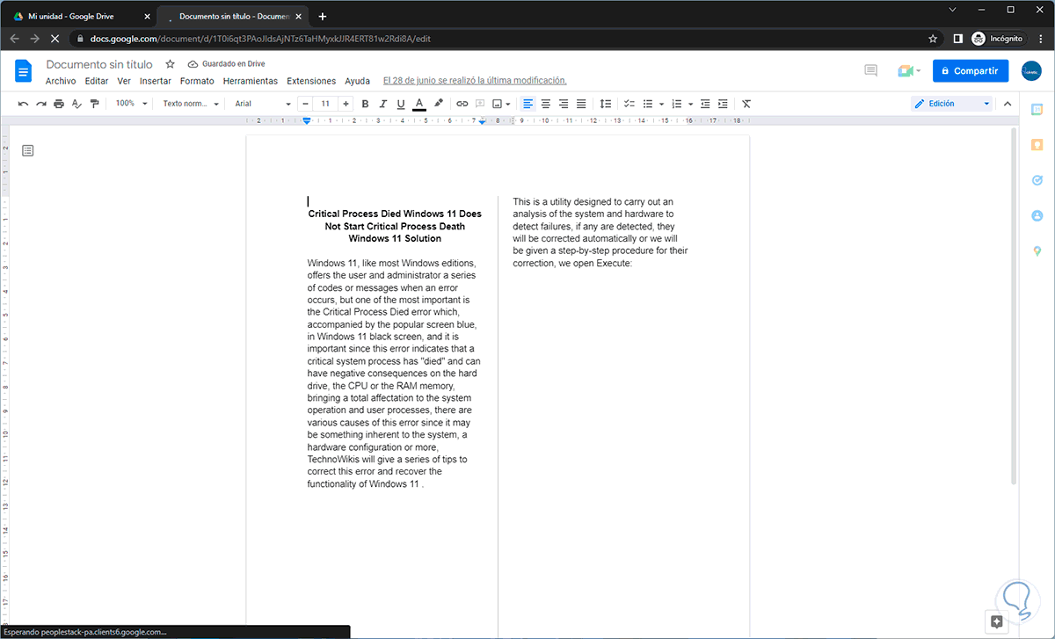This screenshot has width=1055, height=639.
Task: Toggle italic formatting
Action: click(382, 104)
